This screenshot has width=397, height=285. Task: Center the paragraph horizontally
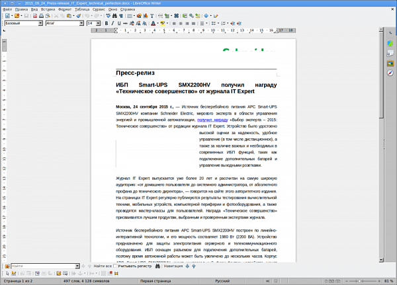tap(181, 23)
